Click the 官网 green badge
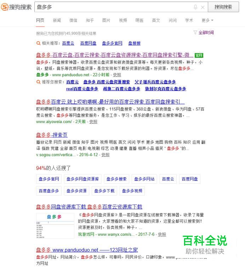The height and width of the screenshot is (267, 245). tap(199, 55)
